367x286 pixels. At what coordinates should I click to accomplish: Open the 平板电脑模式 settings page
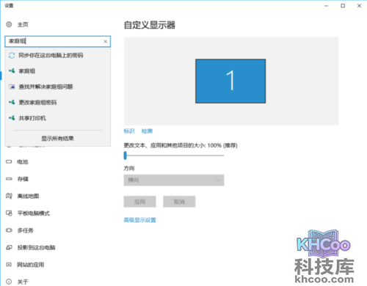[34, 213]
